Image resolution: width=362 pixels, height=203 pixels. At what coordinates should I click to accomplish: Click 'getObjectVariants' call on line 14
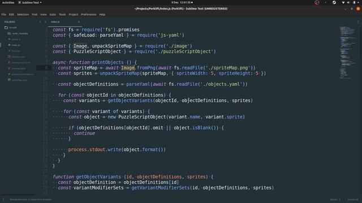130,100
